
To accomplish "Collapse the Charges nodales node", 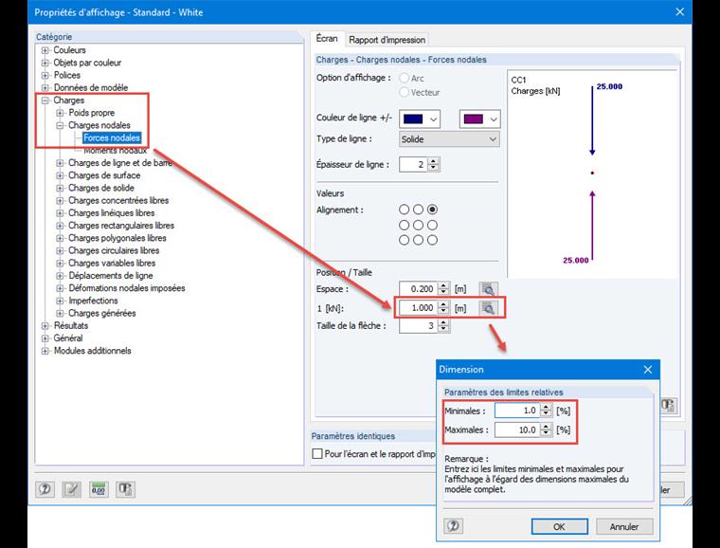I will tap(60, 125).
